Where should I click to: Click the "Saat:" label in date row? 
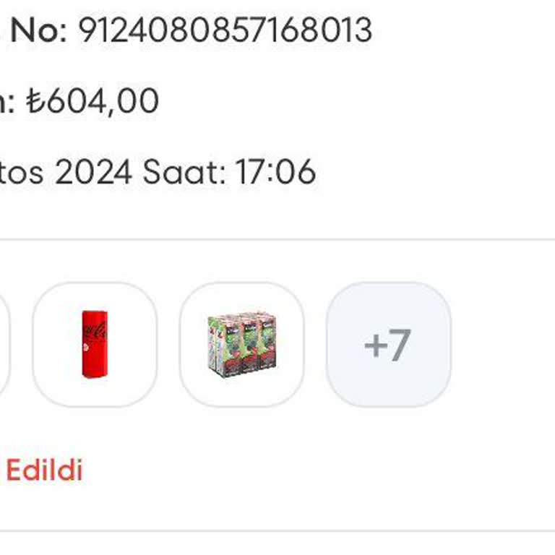pos(184,173)
